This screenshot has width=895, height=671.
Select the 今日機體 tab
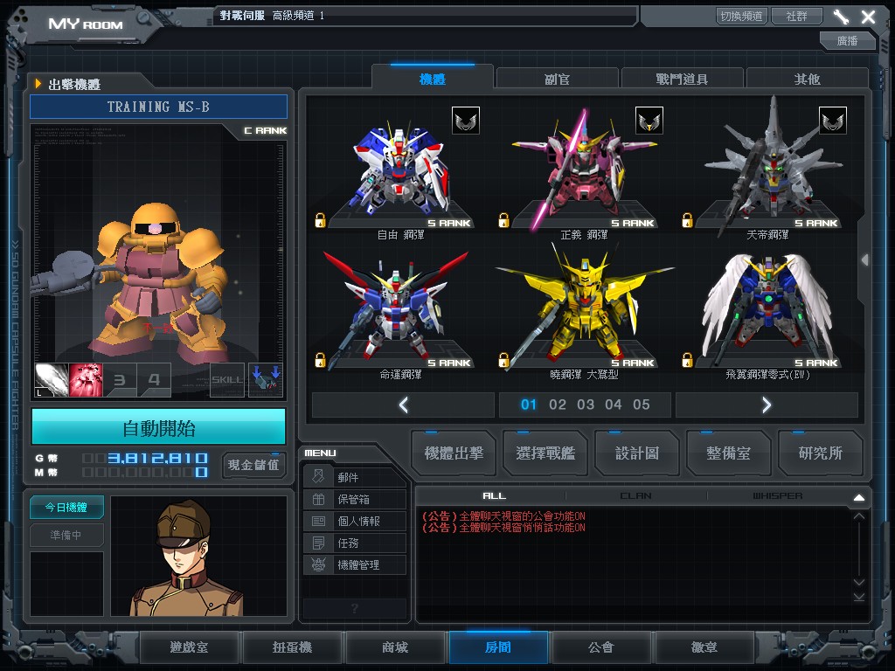point(66,508)
